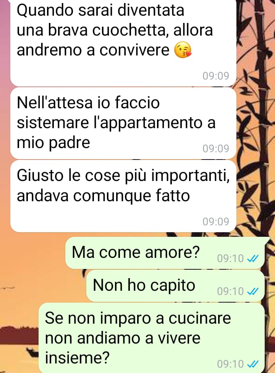Tap the bamboo wallpaper beside the received messages
The width and height of the screenshot is (275, 373).
(x=256, y=119)
